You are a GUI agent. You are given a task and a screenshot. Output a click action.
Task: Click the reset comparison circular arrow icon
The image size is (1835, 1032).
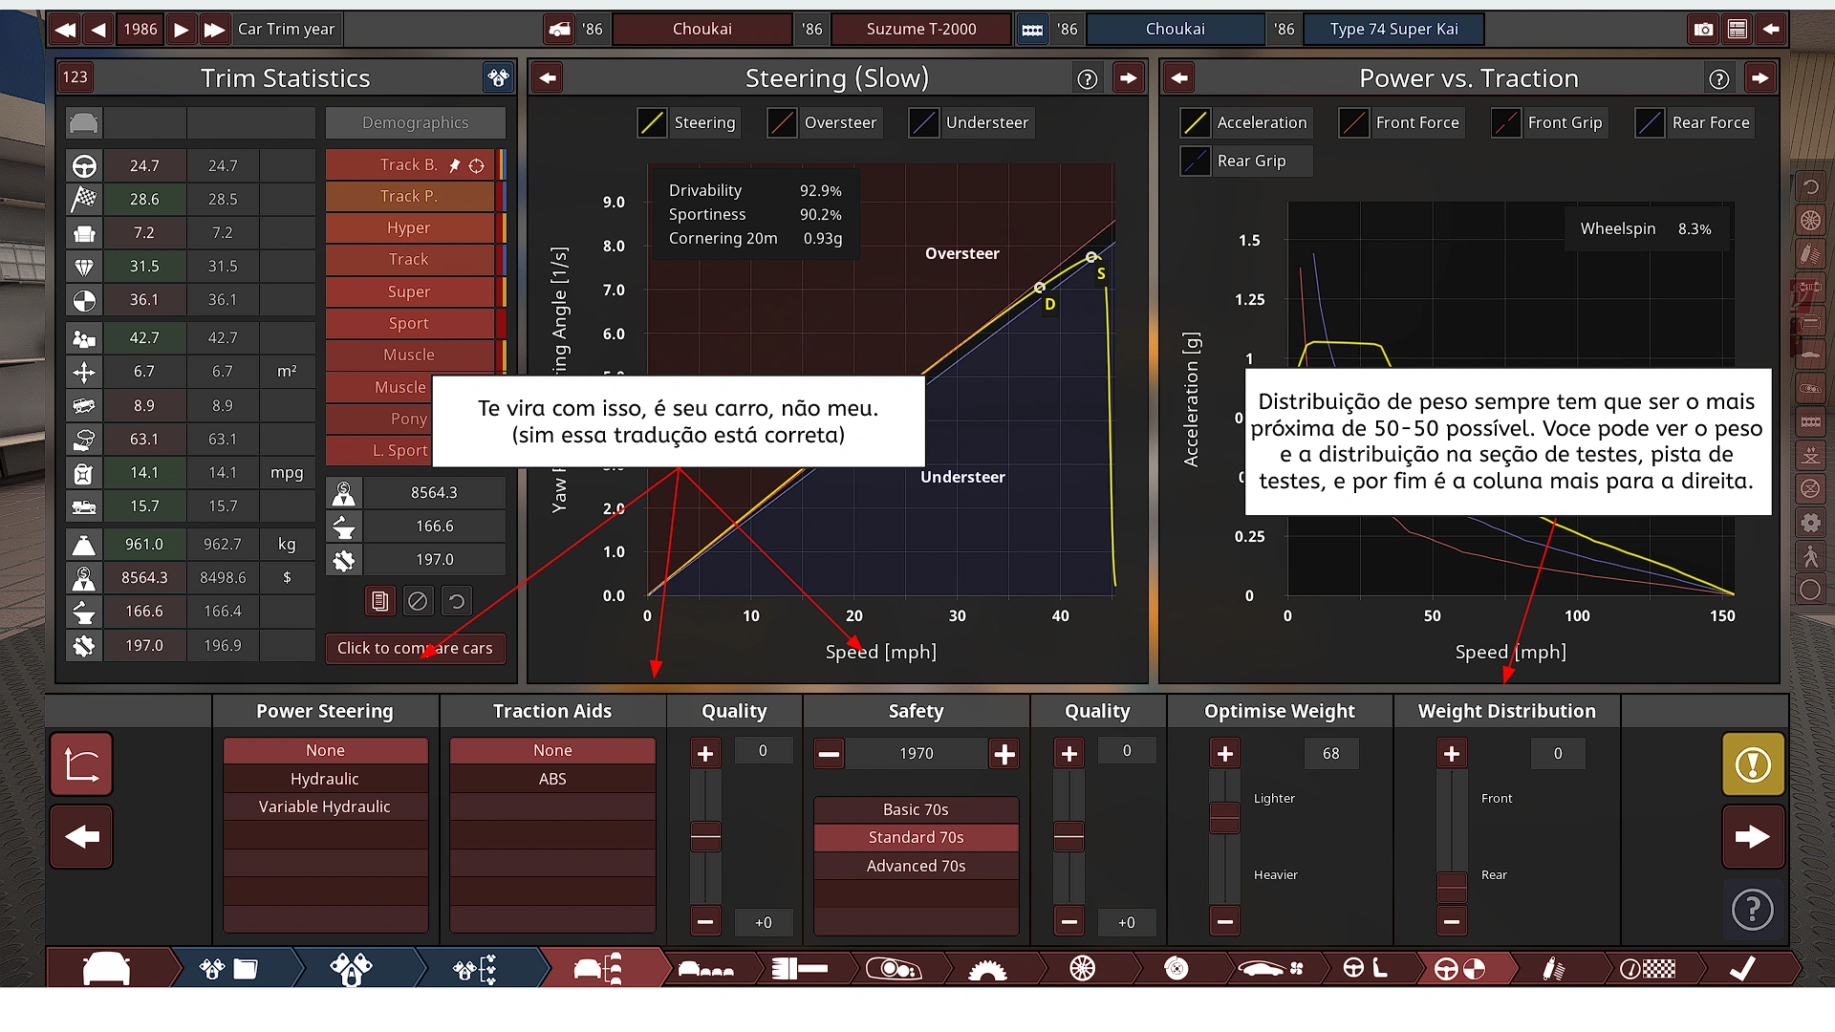click(x=457, y=601)
